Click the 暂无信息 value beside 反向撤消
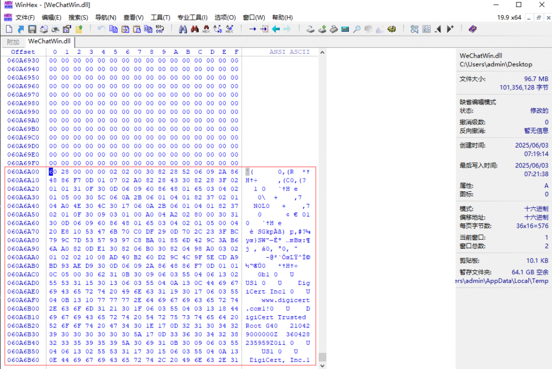The image size is (552, 369). [x=536, y=131]
